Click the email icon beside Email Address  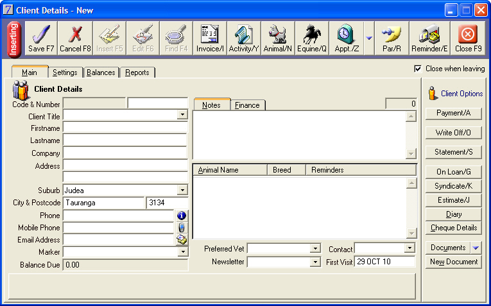pyautogui.click(x=182, y=240)
